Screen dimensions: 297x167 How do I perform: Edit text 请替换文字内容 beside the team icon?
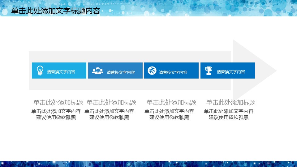click(121, 72)
